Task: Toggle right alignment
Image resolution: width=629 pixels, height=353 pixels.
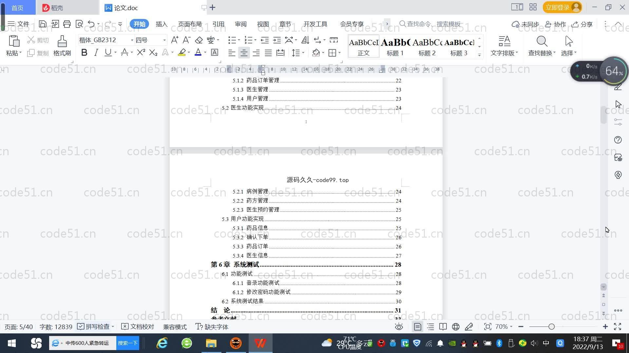Action: (x=256, y=53)
